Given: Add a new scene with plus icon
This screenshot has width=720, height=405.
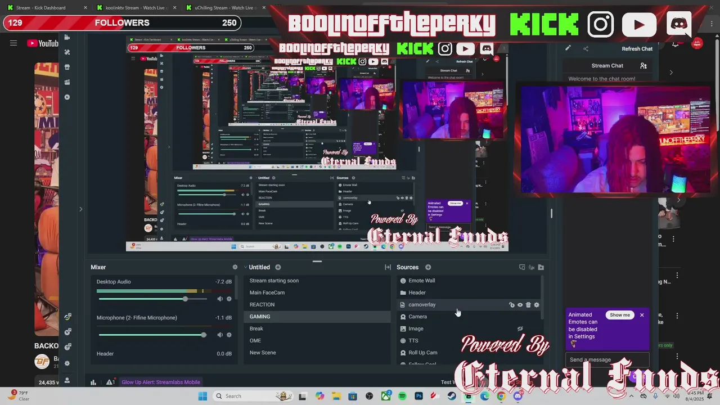Looking at the screenshot, I should click(278, 267).
